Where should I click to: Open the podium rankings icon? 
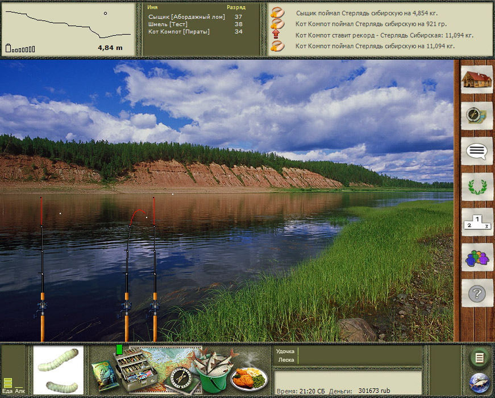pyautogui.click(x=476, y=222)
